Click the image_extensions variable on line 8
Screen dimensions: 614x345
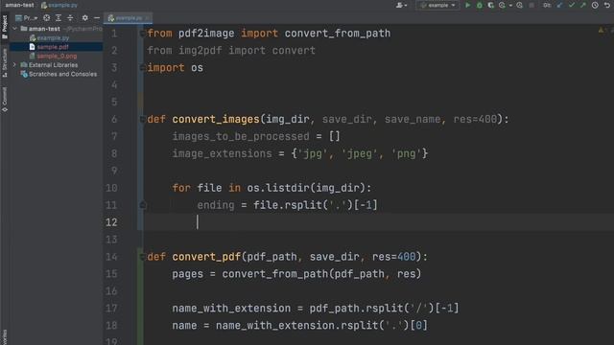(222, 153)
